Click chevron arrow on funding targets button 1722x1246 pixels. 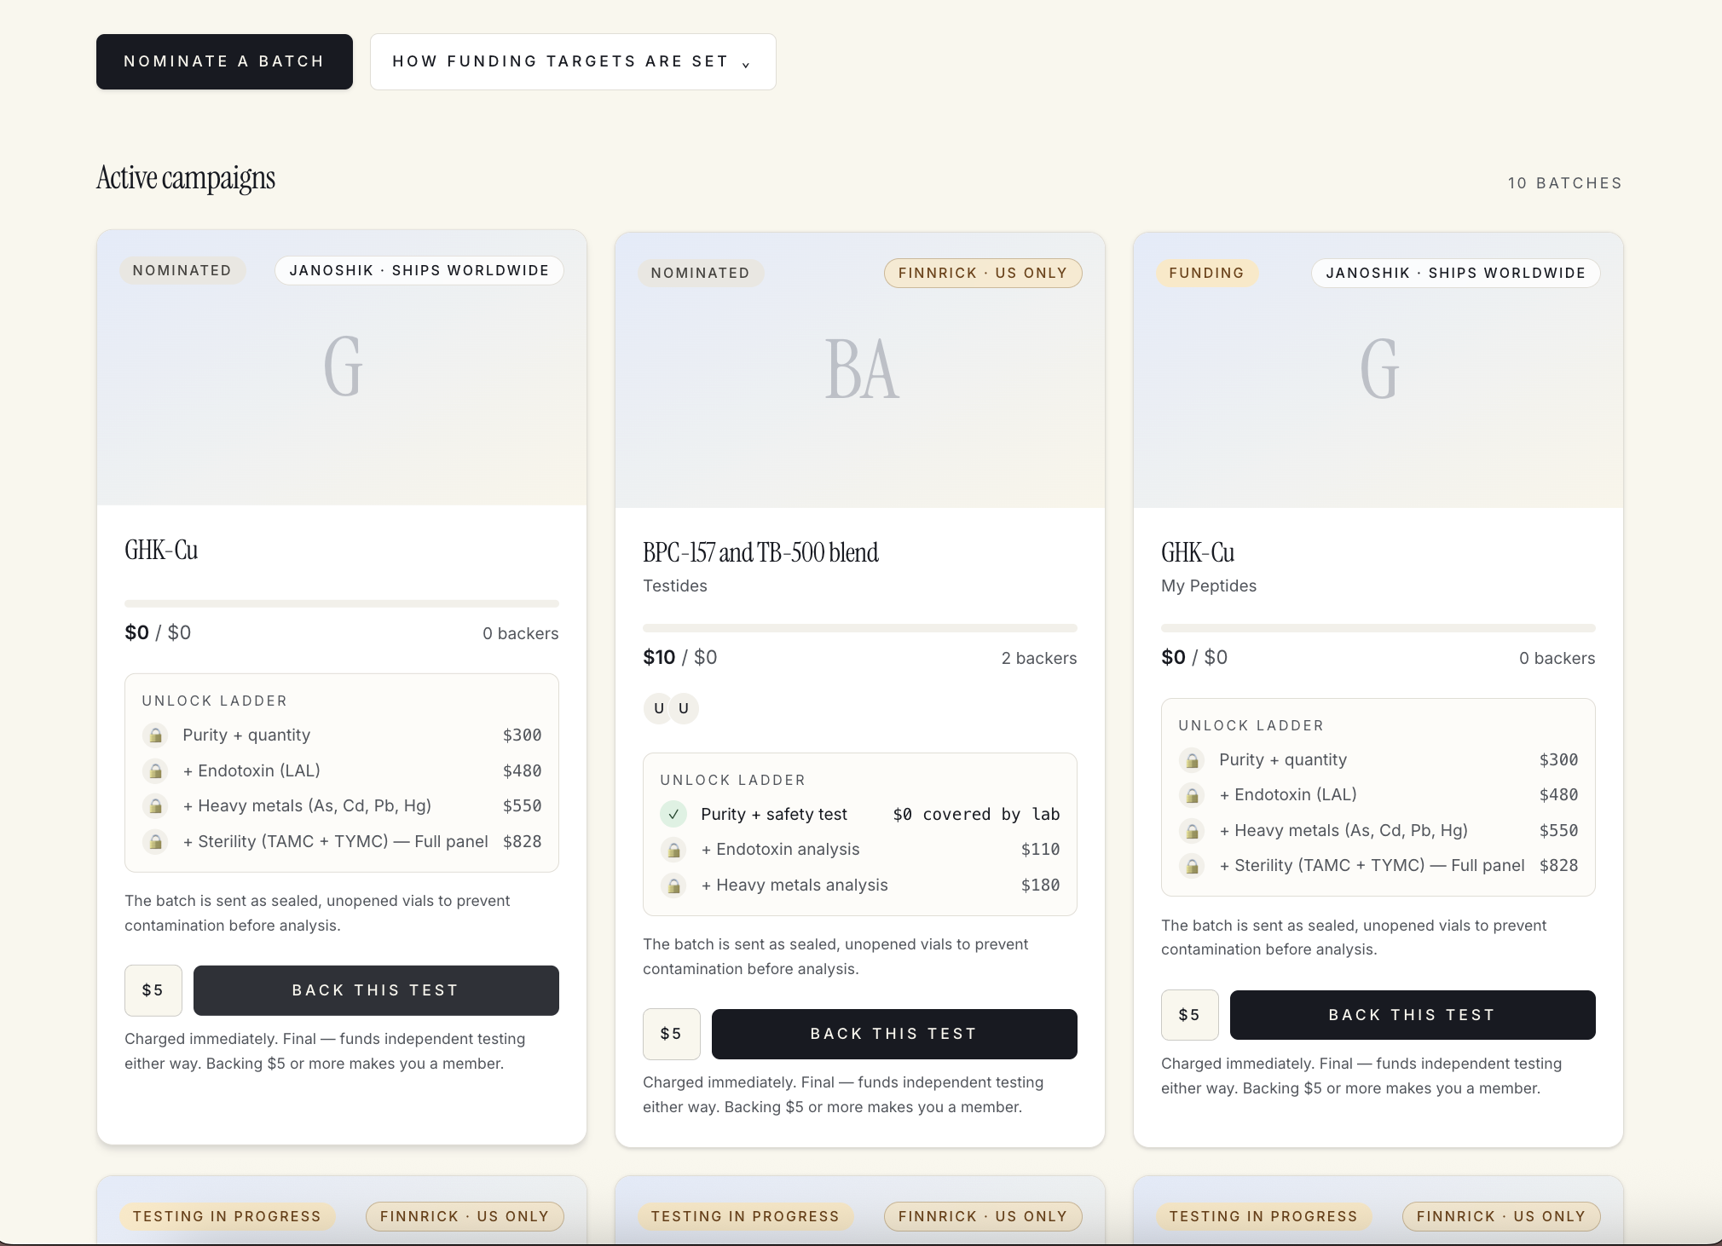pyautogui.click(x=746, y=63)
